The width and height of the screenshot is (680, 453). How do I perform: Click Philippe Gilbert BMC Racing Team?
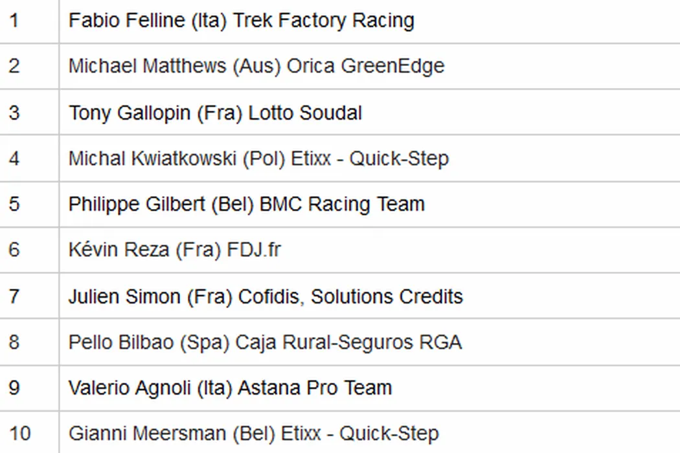247,204
